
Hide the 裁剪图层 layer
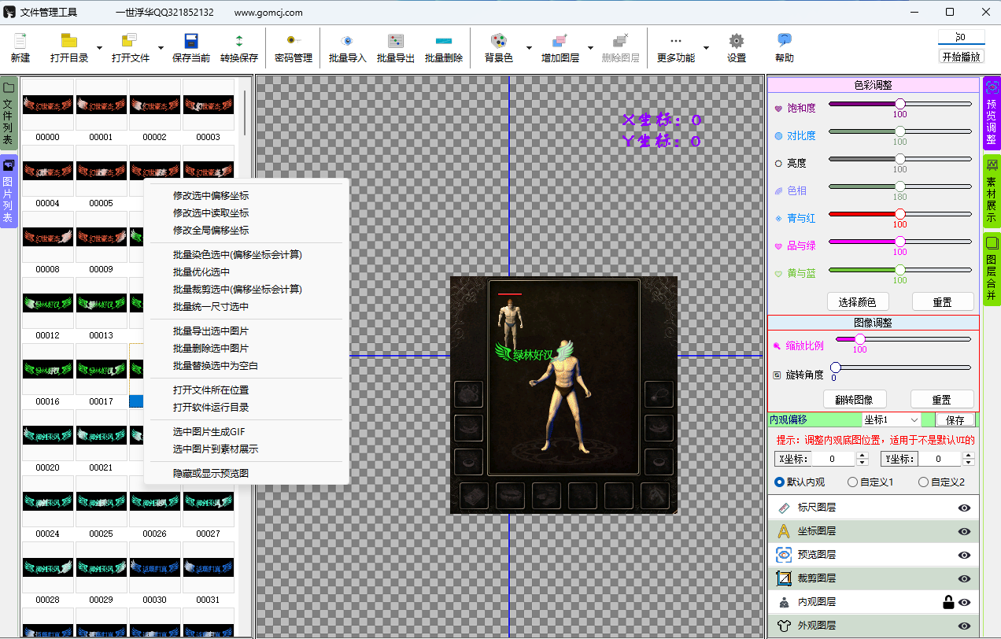[964, 579]
